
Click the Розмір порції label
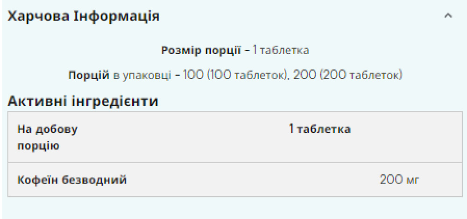pos(201,49)
